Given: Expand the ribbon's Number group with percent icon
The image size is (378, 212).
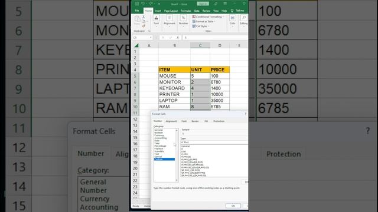Looking at the screenshot, I should click(x=183, y=21).
